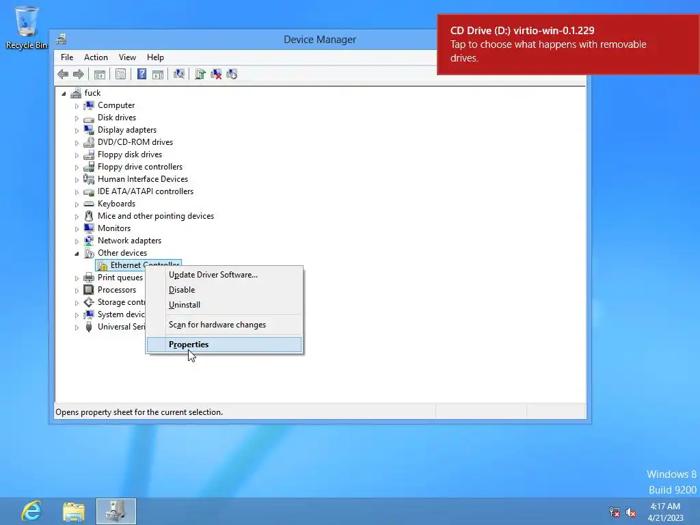Click the Processors chip icon
700x525 pixels.
click(x=89, y=290)
